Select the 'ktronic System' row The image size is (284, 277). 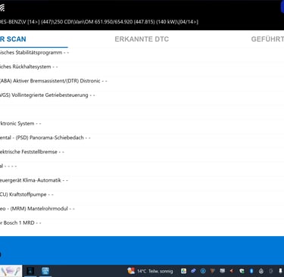click(142, 123)
